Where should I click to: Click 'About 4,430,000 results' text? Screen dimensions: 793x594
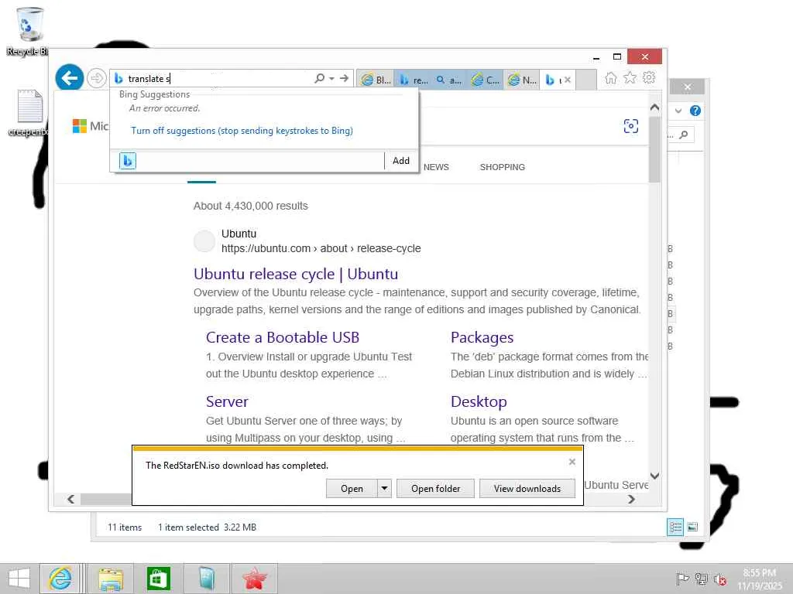[x=250, y=206]
